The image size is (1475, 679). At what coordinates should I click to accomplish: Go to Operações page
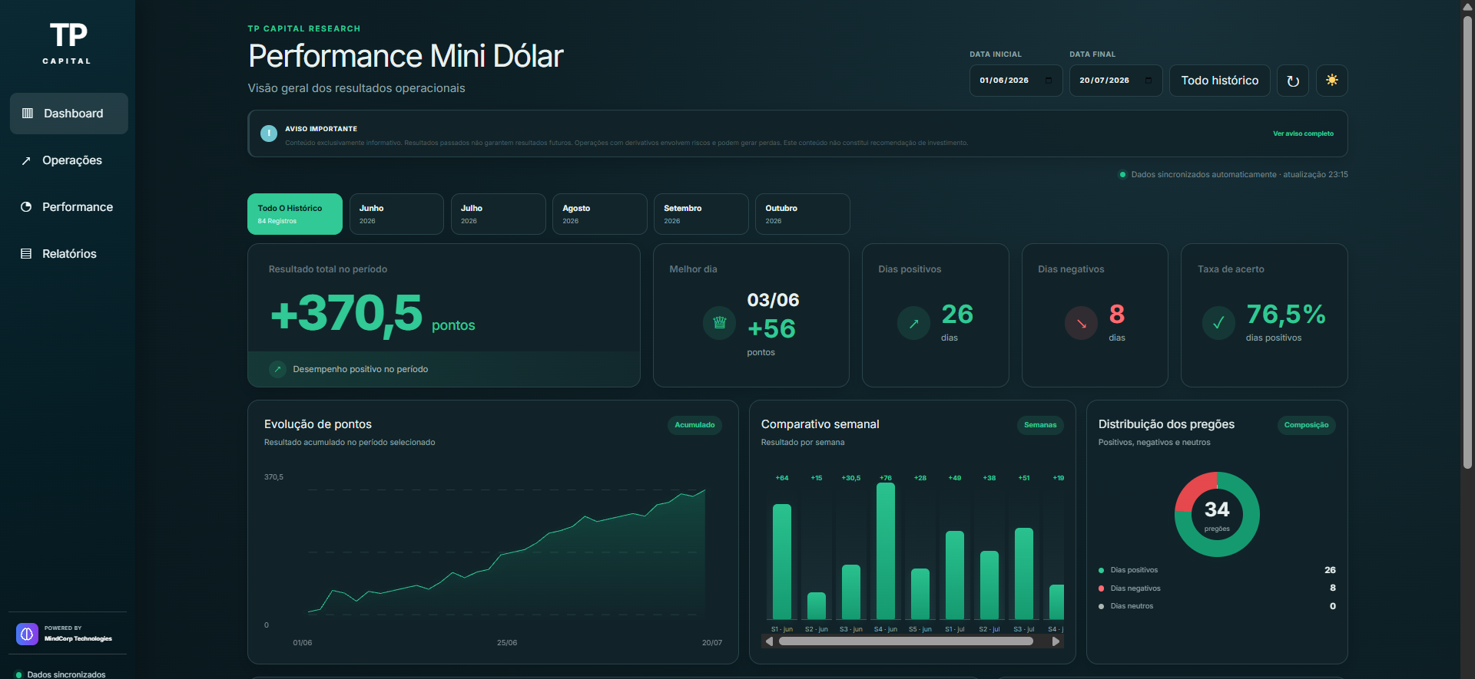[x=69, y=160]
